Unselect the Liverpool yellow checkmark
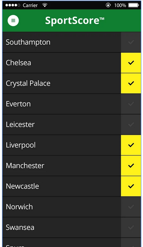This screenshot has height=247, width=143. click(131, 145)
